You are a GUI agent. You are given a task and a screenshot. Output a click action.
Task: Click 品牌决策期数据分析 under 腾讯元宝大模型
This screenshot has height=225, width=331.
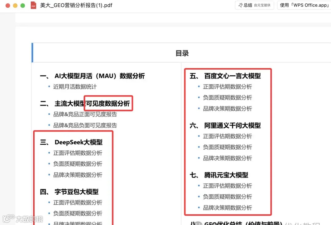(227, 208)
